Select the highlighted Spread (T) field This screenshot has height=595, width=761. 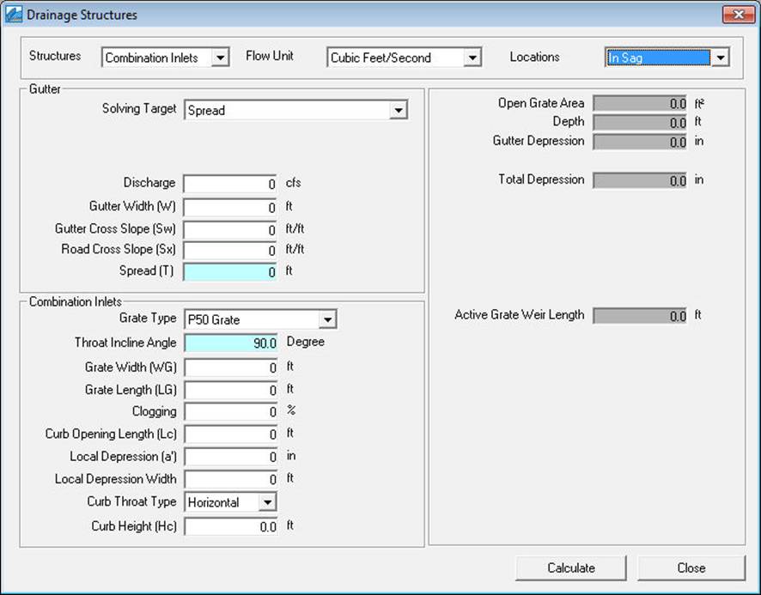click(x=228, y=271)
